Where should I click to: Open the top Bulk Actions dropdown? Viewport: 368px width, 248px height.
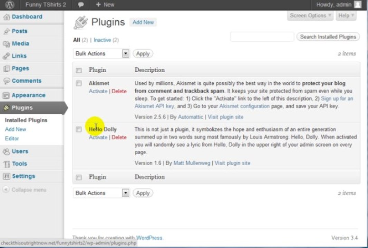(x=101, y=54)
